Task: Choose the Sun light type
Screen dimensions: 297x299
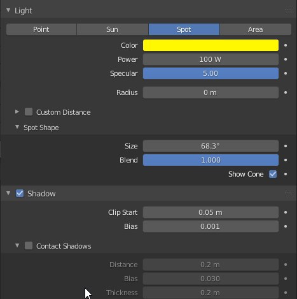Action: (x=113, y=29)
